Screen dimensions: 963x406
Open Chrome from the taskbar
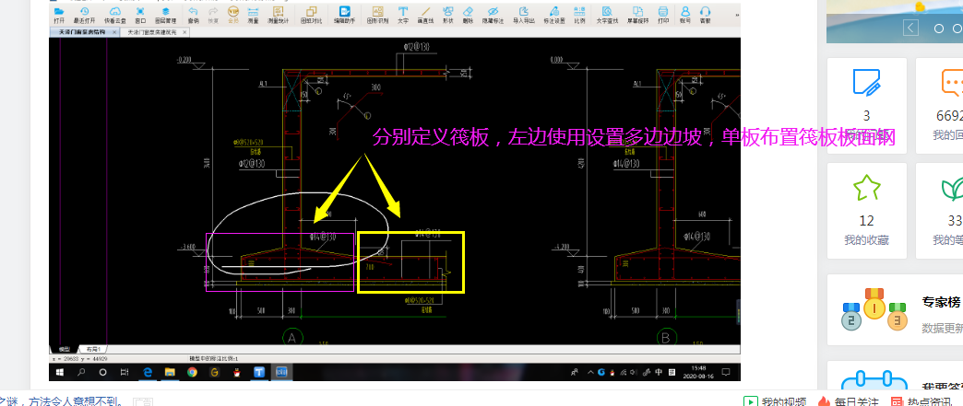click(x=192, y=372)
